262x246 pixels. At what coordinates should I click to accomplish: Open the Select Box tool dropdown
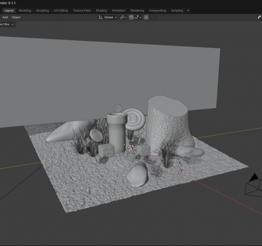pyautogui.click(x=7, y=24)
